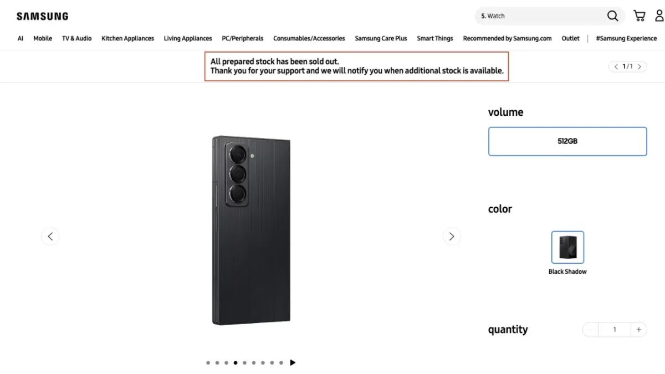
Task: Open the #Samsung Experience link
Action: pyautogui.click(x=626, y=38)
